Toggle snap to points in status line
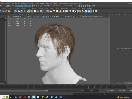 click(x=43, y=6)
